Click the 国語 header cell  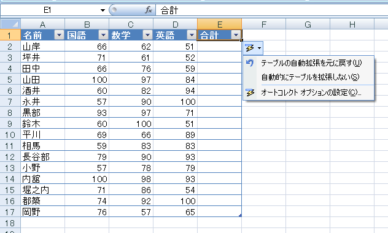point(87,35)
